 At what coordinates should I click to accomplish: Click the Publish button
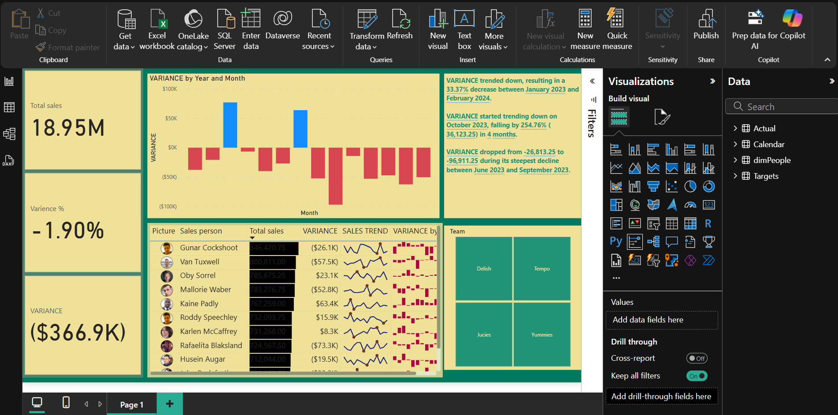[706, 25]
